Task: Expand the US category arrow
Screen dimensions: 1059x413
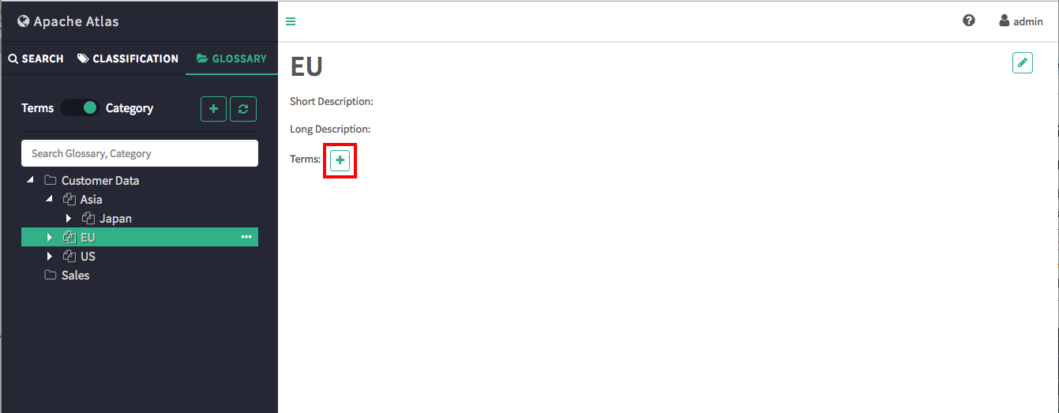Action: tap(50, 256)
